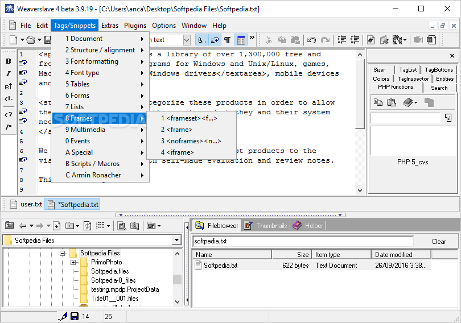Screen dimensions: 461x323
Task: Toggle the word wrap toolbar button
Action: tap(215, 40)
